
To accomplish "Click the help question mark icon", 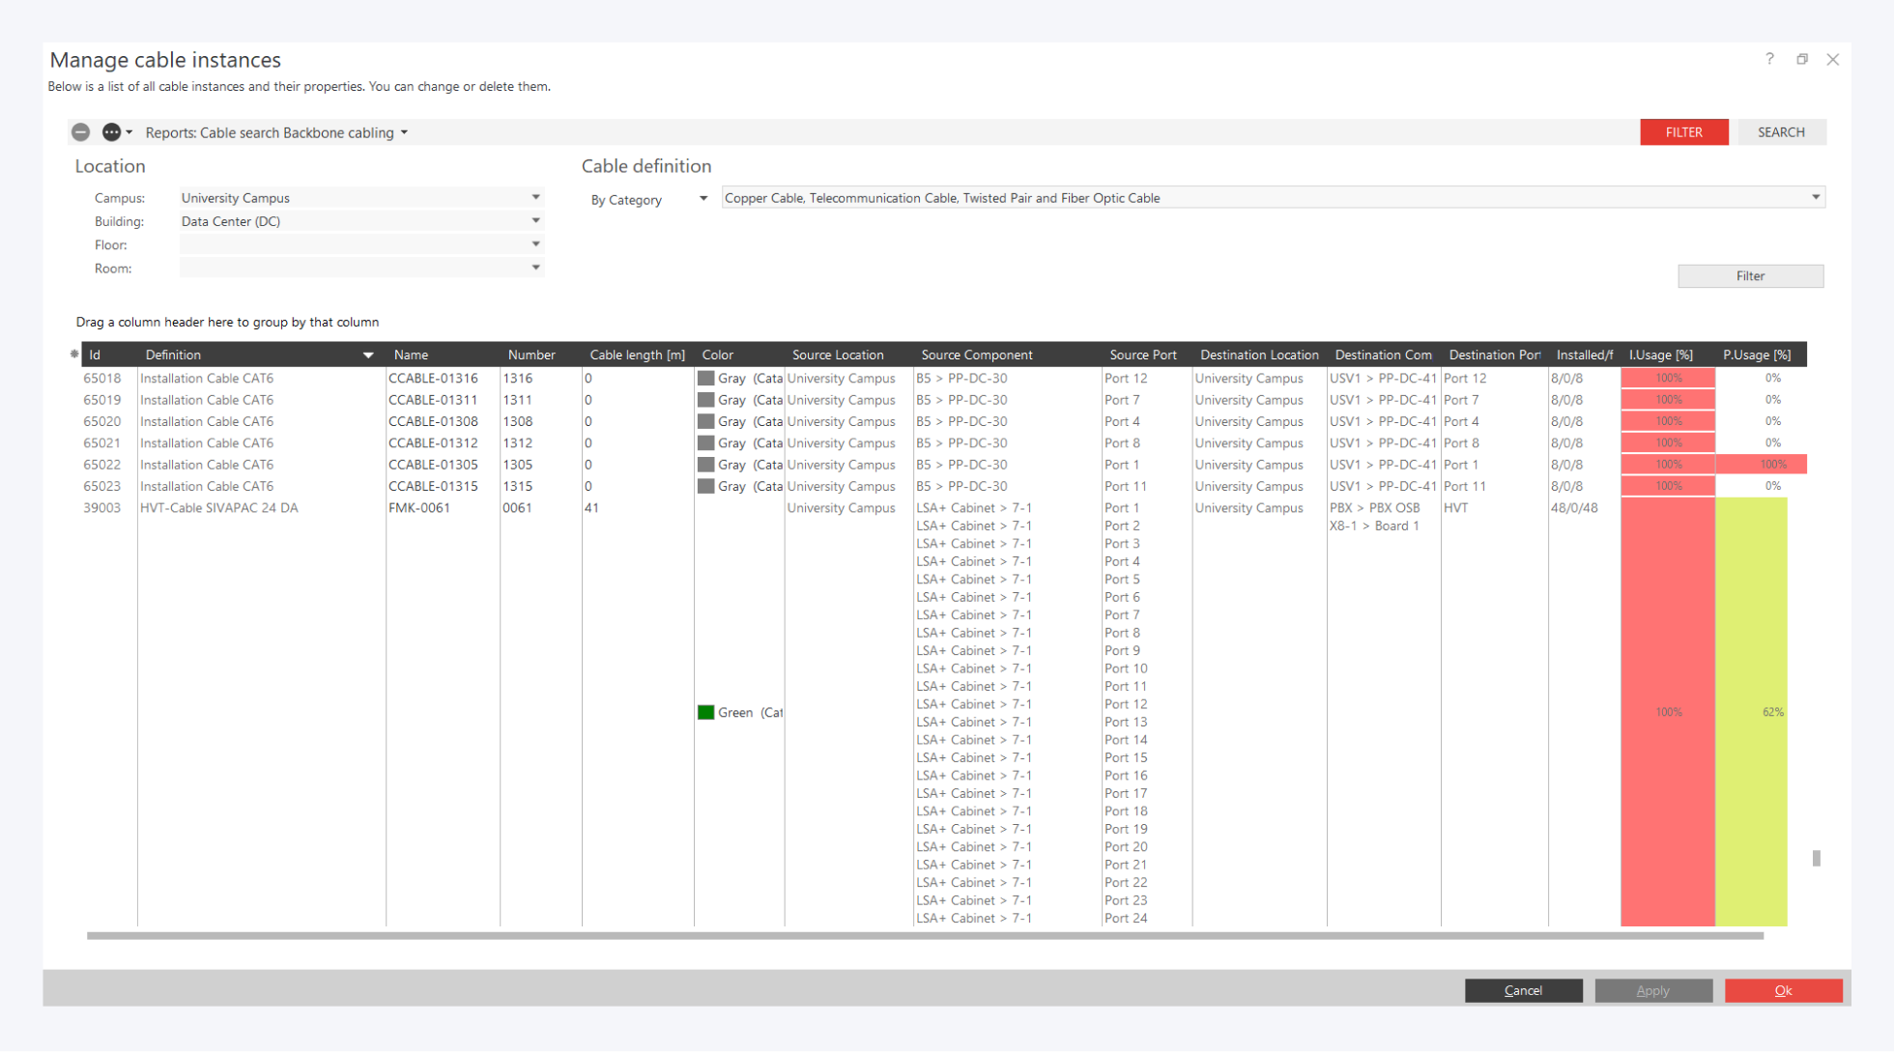I will coord(1769,59).
